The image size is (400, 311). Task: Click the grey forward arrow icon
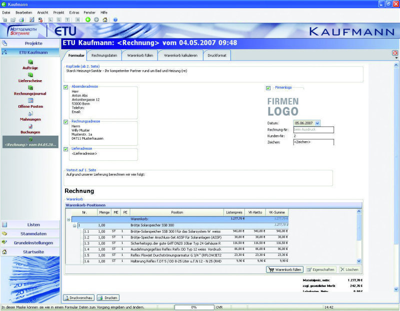click(96, 20)
